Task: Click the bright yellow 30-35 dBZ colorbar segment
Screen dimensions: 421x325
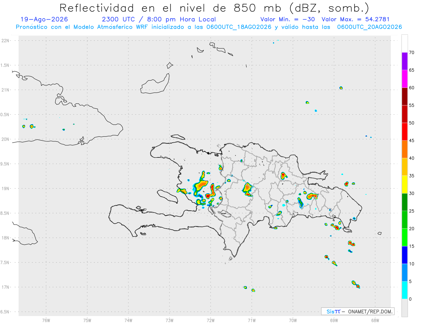Action: pos(405,184)
